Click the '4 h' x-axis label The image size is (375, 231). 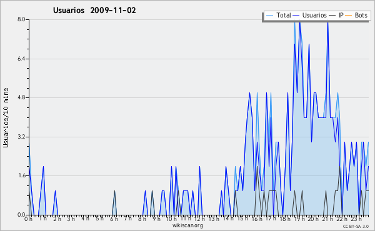85,219
